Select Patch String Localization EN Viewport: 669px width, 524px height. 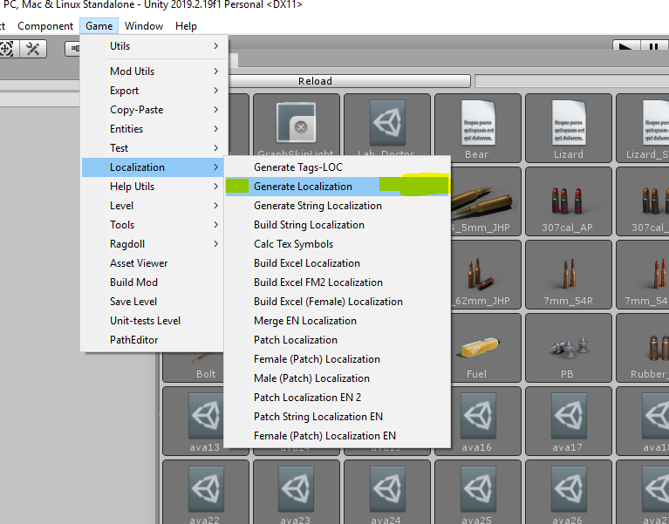click(x=337, y=417)
